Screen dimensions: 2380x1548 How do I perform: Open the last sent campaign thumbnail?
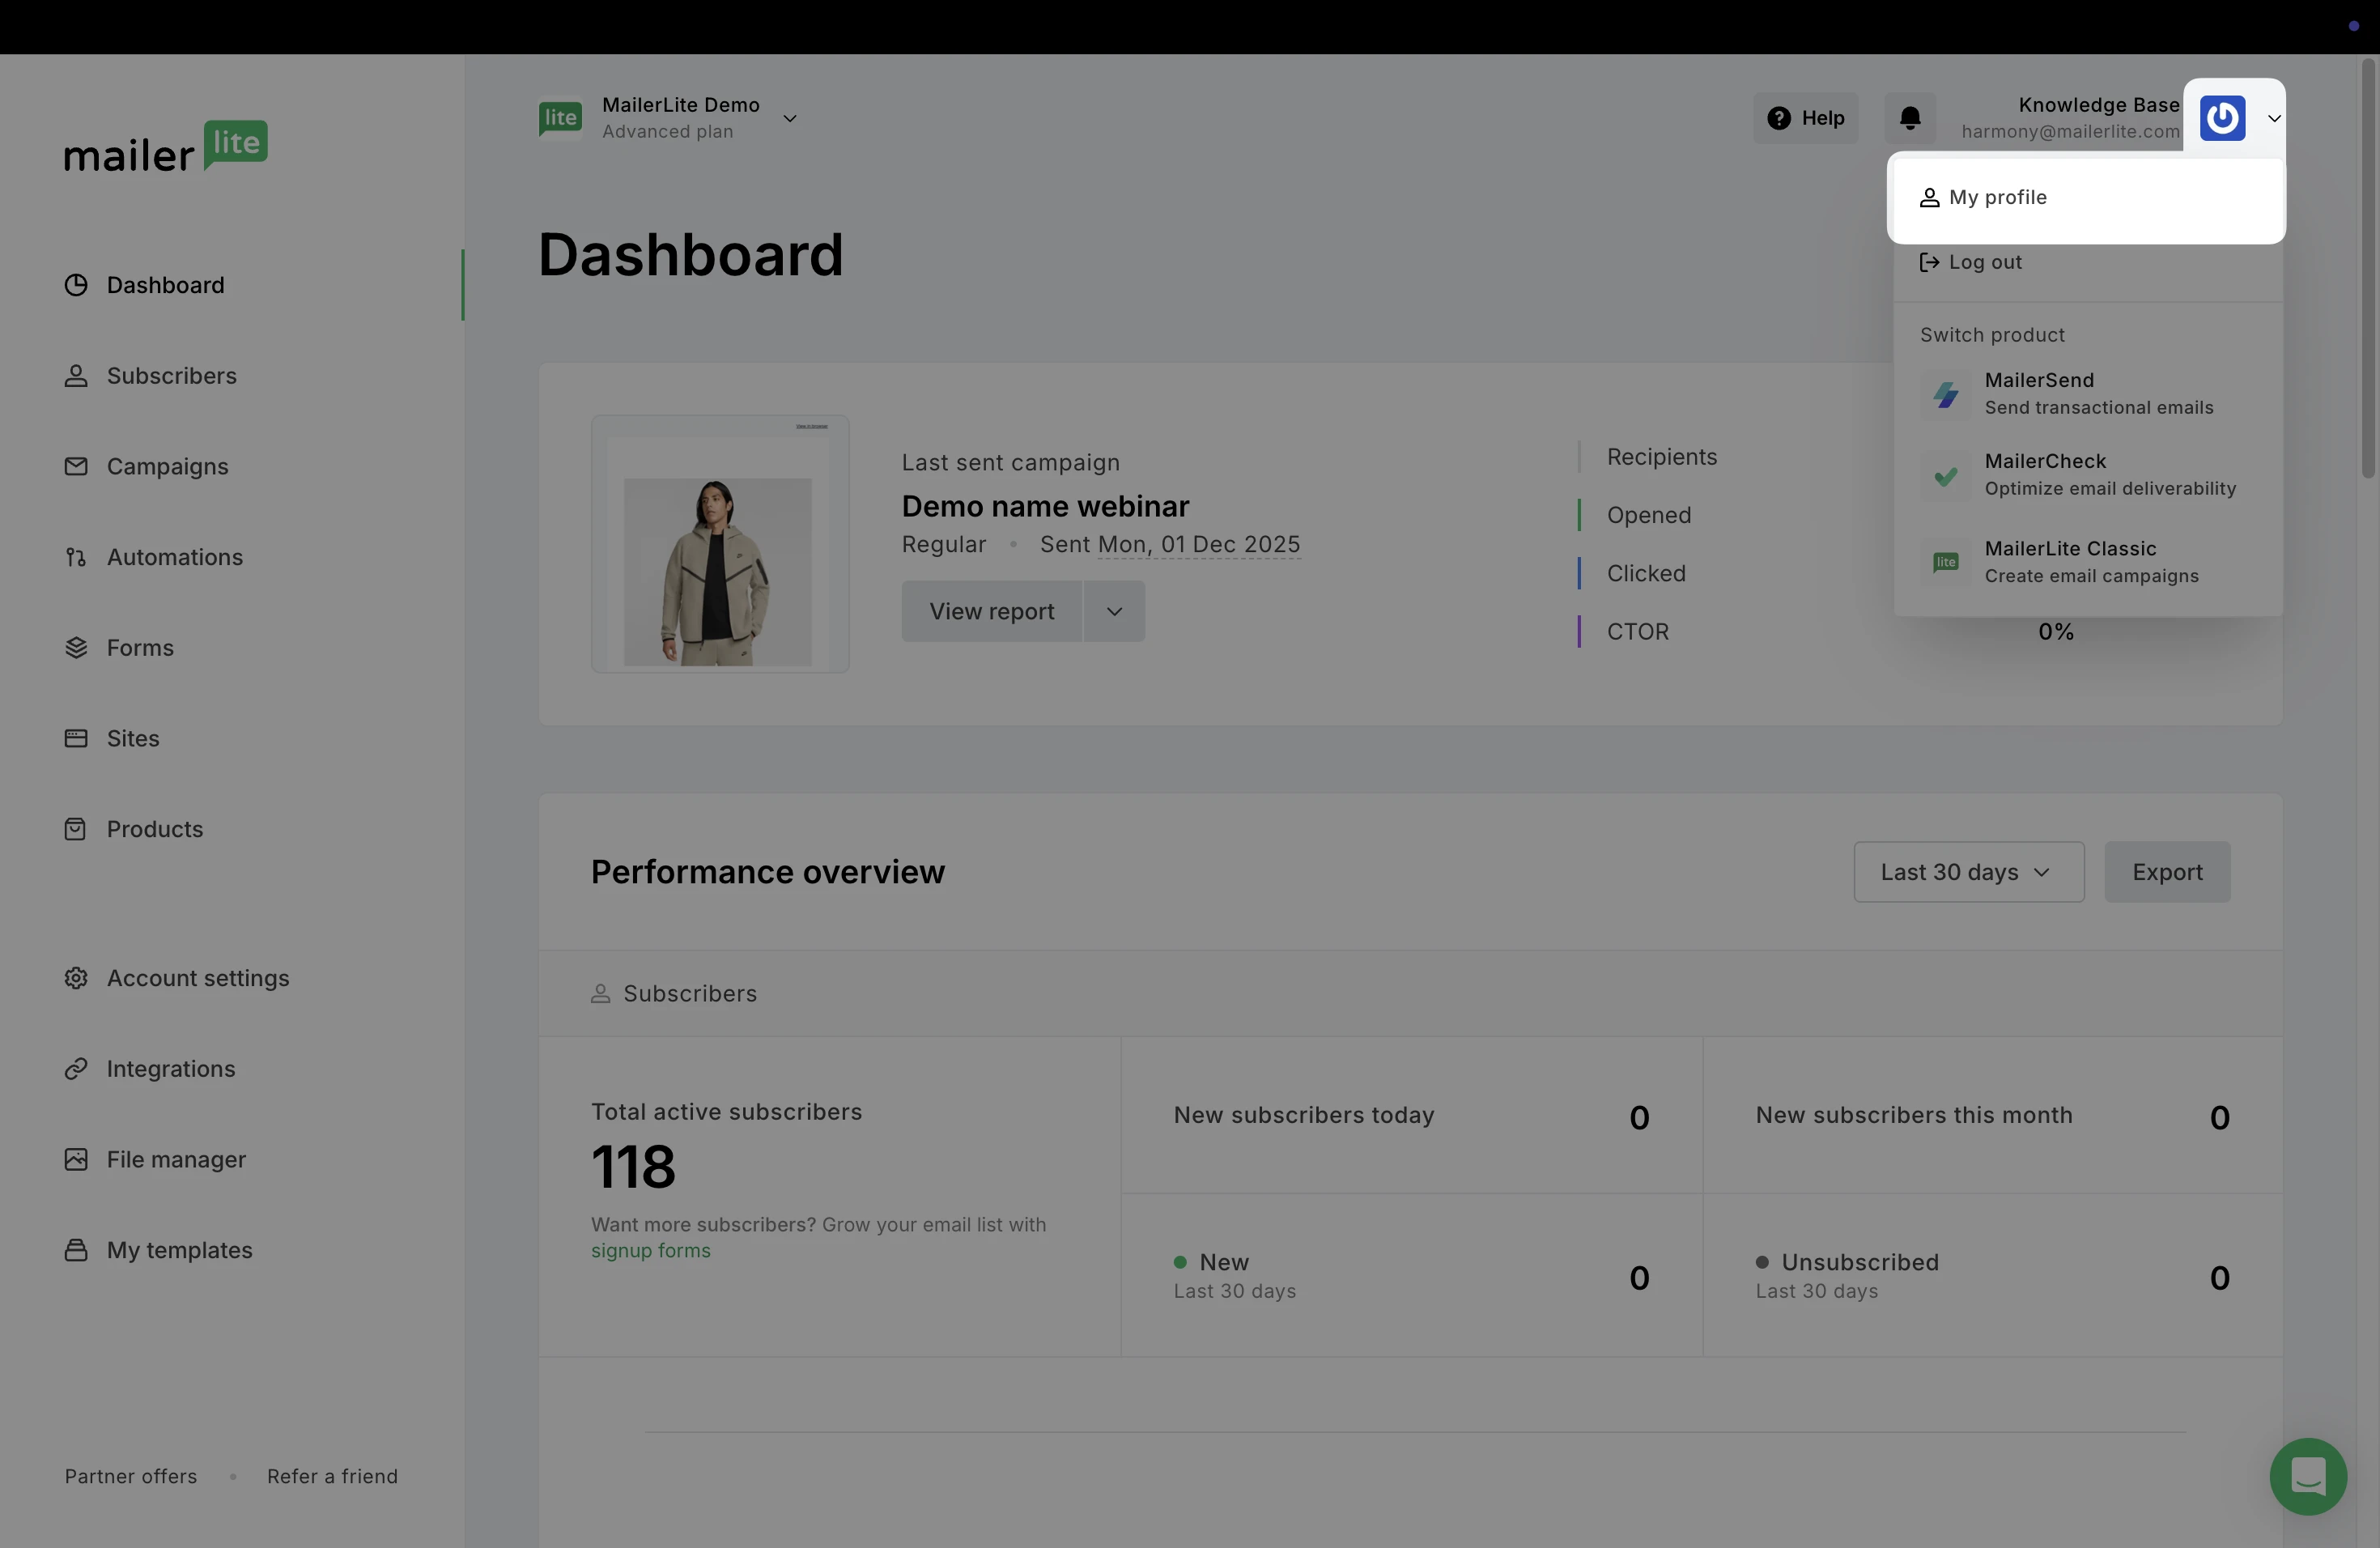719,544
